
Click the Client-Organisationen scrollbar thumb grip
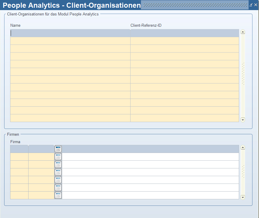tap(243, 74)
